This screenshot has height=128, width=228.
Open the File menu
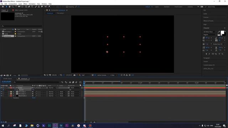point(2,4)
